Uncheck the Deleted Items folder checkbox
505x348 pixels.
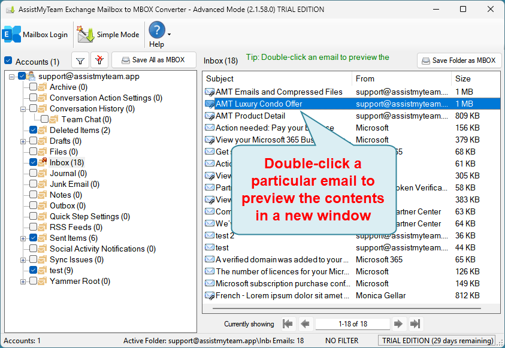click(x=34, y=130)
